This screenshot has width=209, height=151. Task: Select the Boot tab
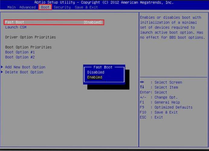click(45, 7)
